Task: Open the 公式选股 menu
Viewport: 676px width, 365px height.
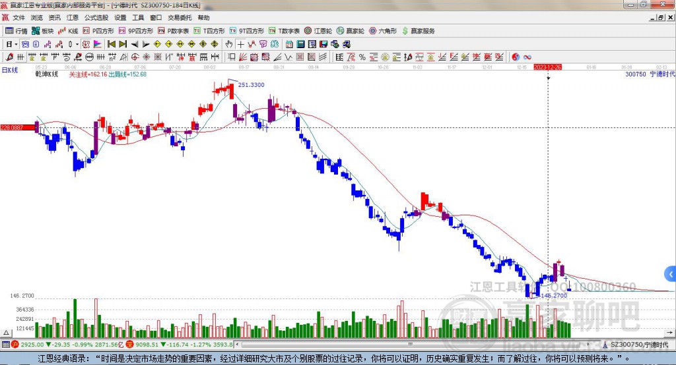Action: click(x=96, y=18)
